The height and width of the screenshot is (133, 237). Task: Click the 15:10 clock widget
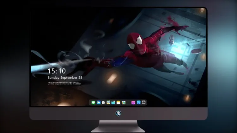[57, 71]
